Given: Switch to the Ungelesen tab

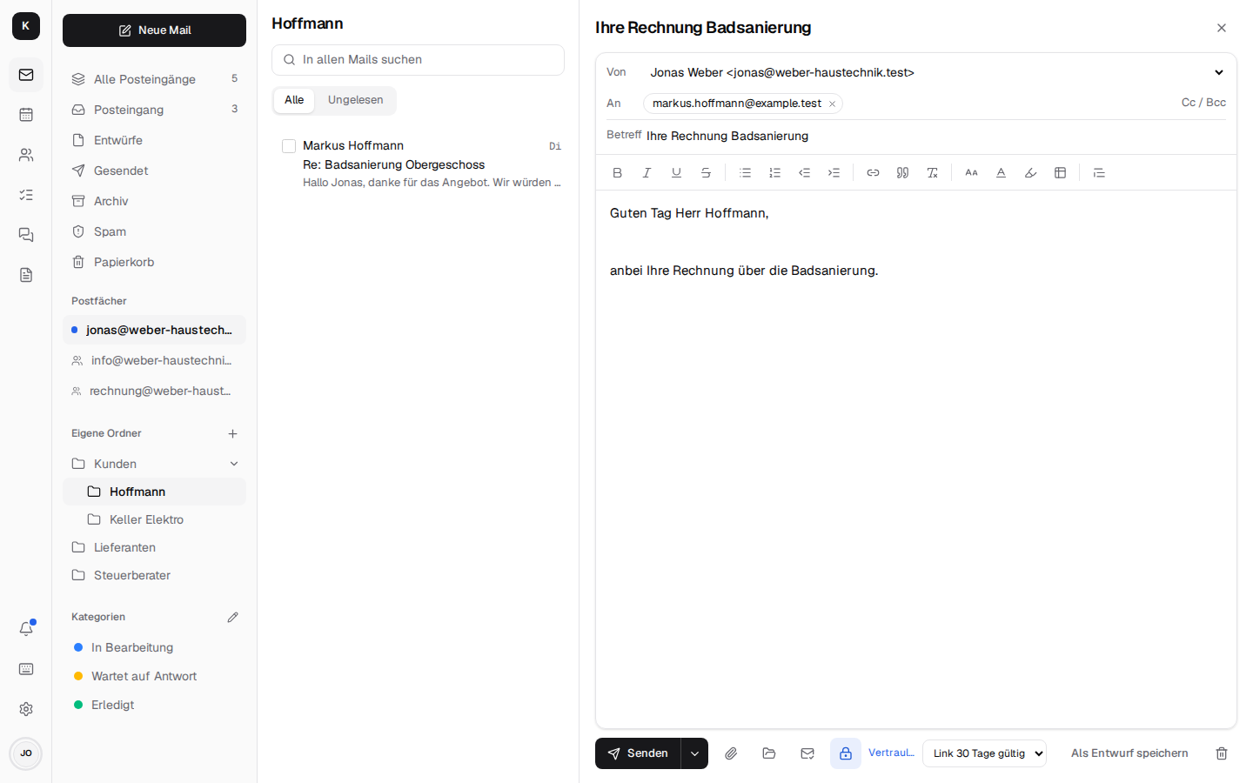Looking at the screenshot, I should [355, 100].
